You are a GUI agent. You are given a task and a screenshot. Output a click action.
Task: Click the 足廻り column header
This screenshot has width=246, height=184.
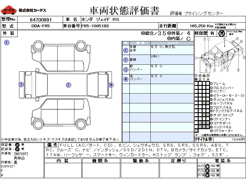(178, 161)
